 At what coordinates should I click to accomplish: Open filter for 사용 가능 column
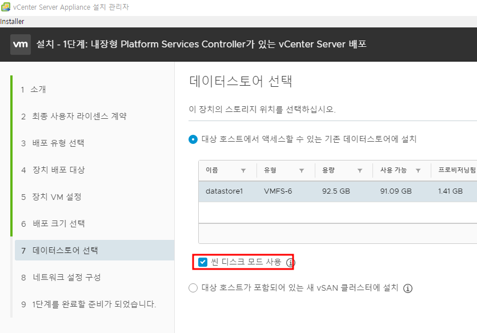click(x=418, y=171)
